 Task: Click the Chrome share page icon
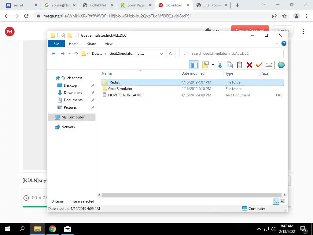[x=274, y=16]
